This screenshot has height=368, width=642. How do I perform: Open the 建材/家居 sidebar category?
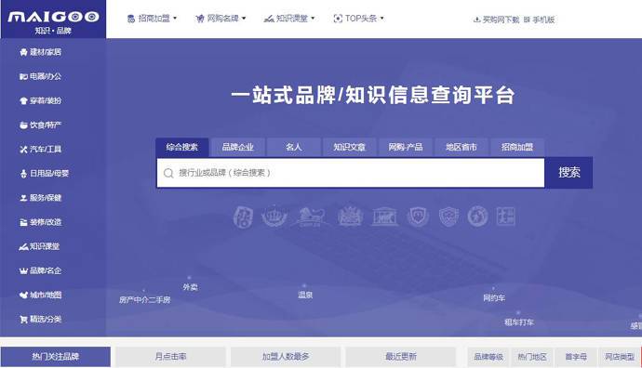(x=41, y=52)
